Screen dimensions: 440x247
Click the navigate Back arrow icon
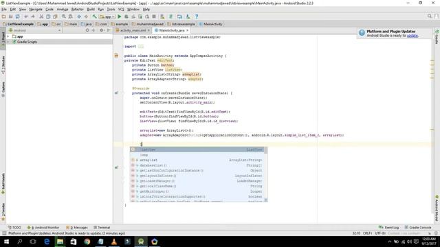[79, 16]
